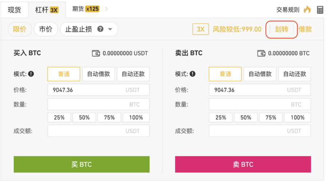The height and width of the screenshot is (182, 326).
Task: Switch to the 现货 tab
Action: coord(15,10)
